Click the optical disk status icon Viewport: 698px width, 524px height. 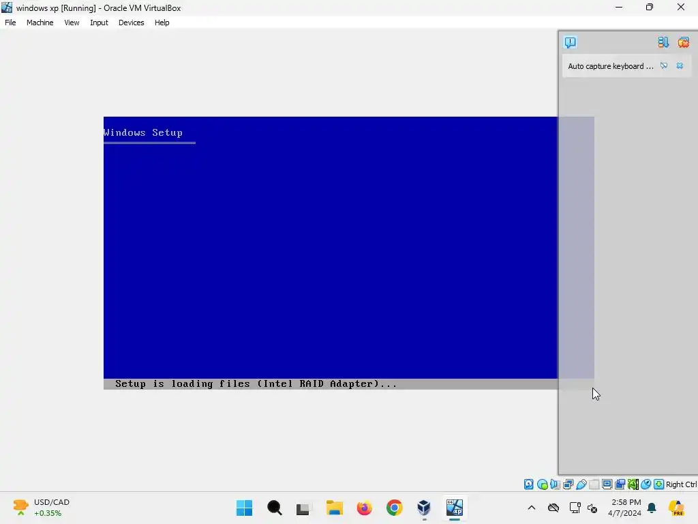coord(542,484)
